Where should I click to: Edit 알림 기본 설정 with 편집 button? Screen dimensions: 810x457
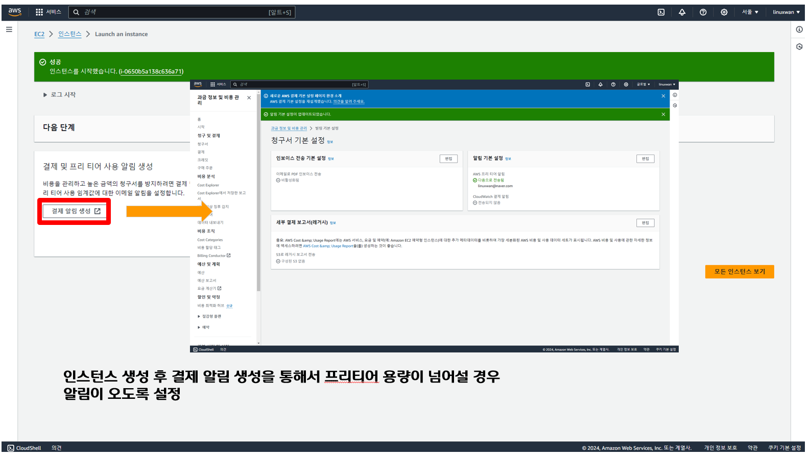(x=646, y=159)
